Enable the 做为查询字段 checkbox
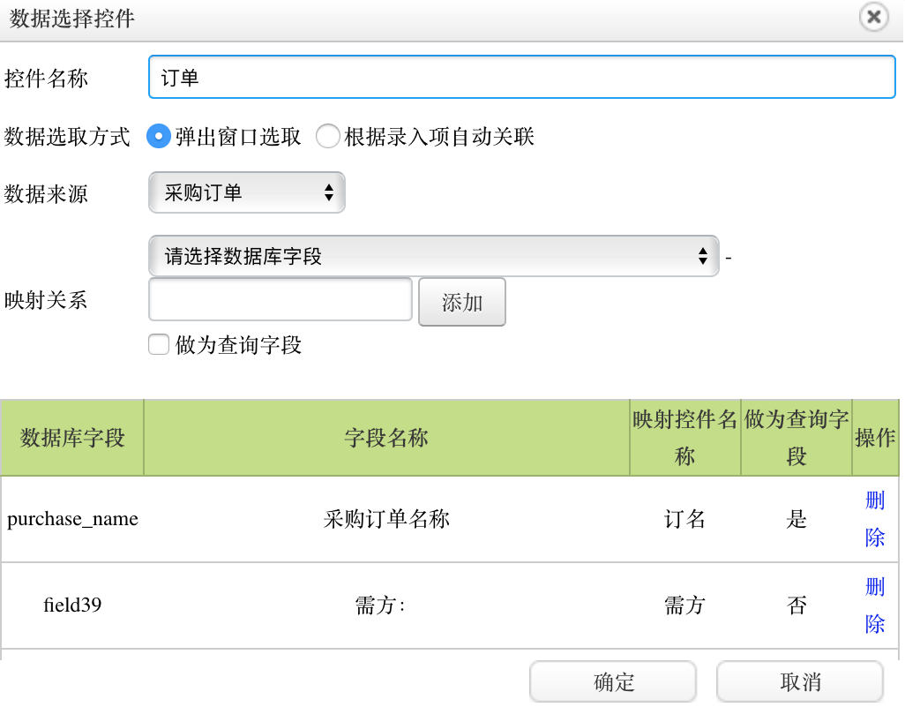 tap(159, 345)
